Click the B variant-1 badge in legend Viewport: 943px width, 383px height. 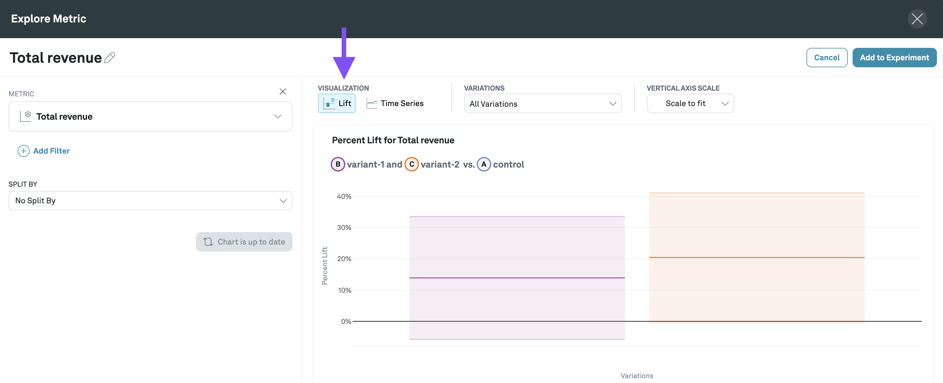click(337, 165)
